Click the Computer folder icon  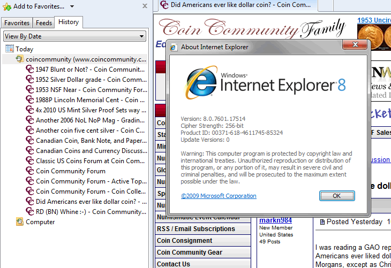20,221
